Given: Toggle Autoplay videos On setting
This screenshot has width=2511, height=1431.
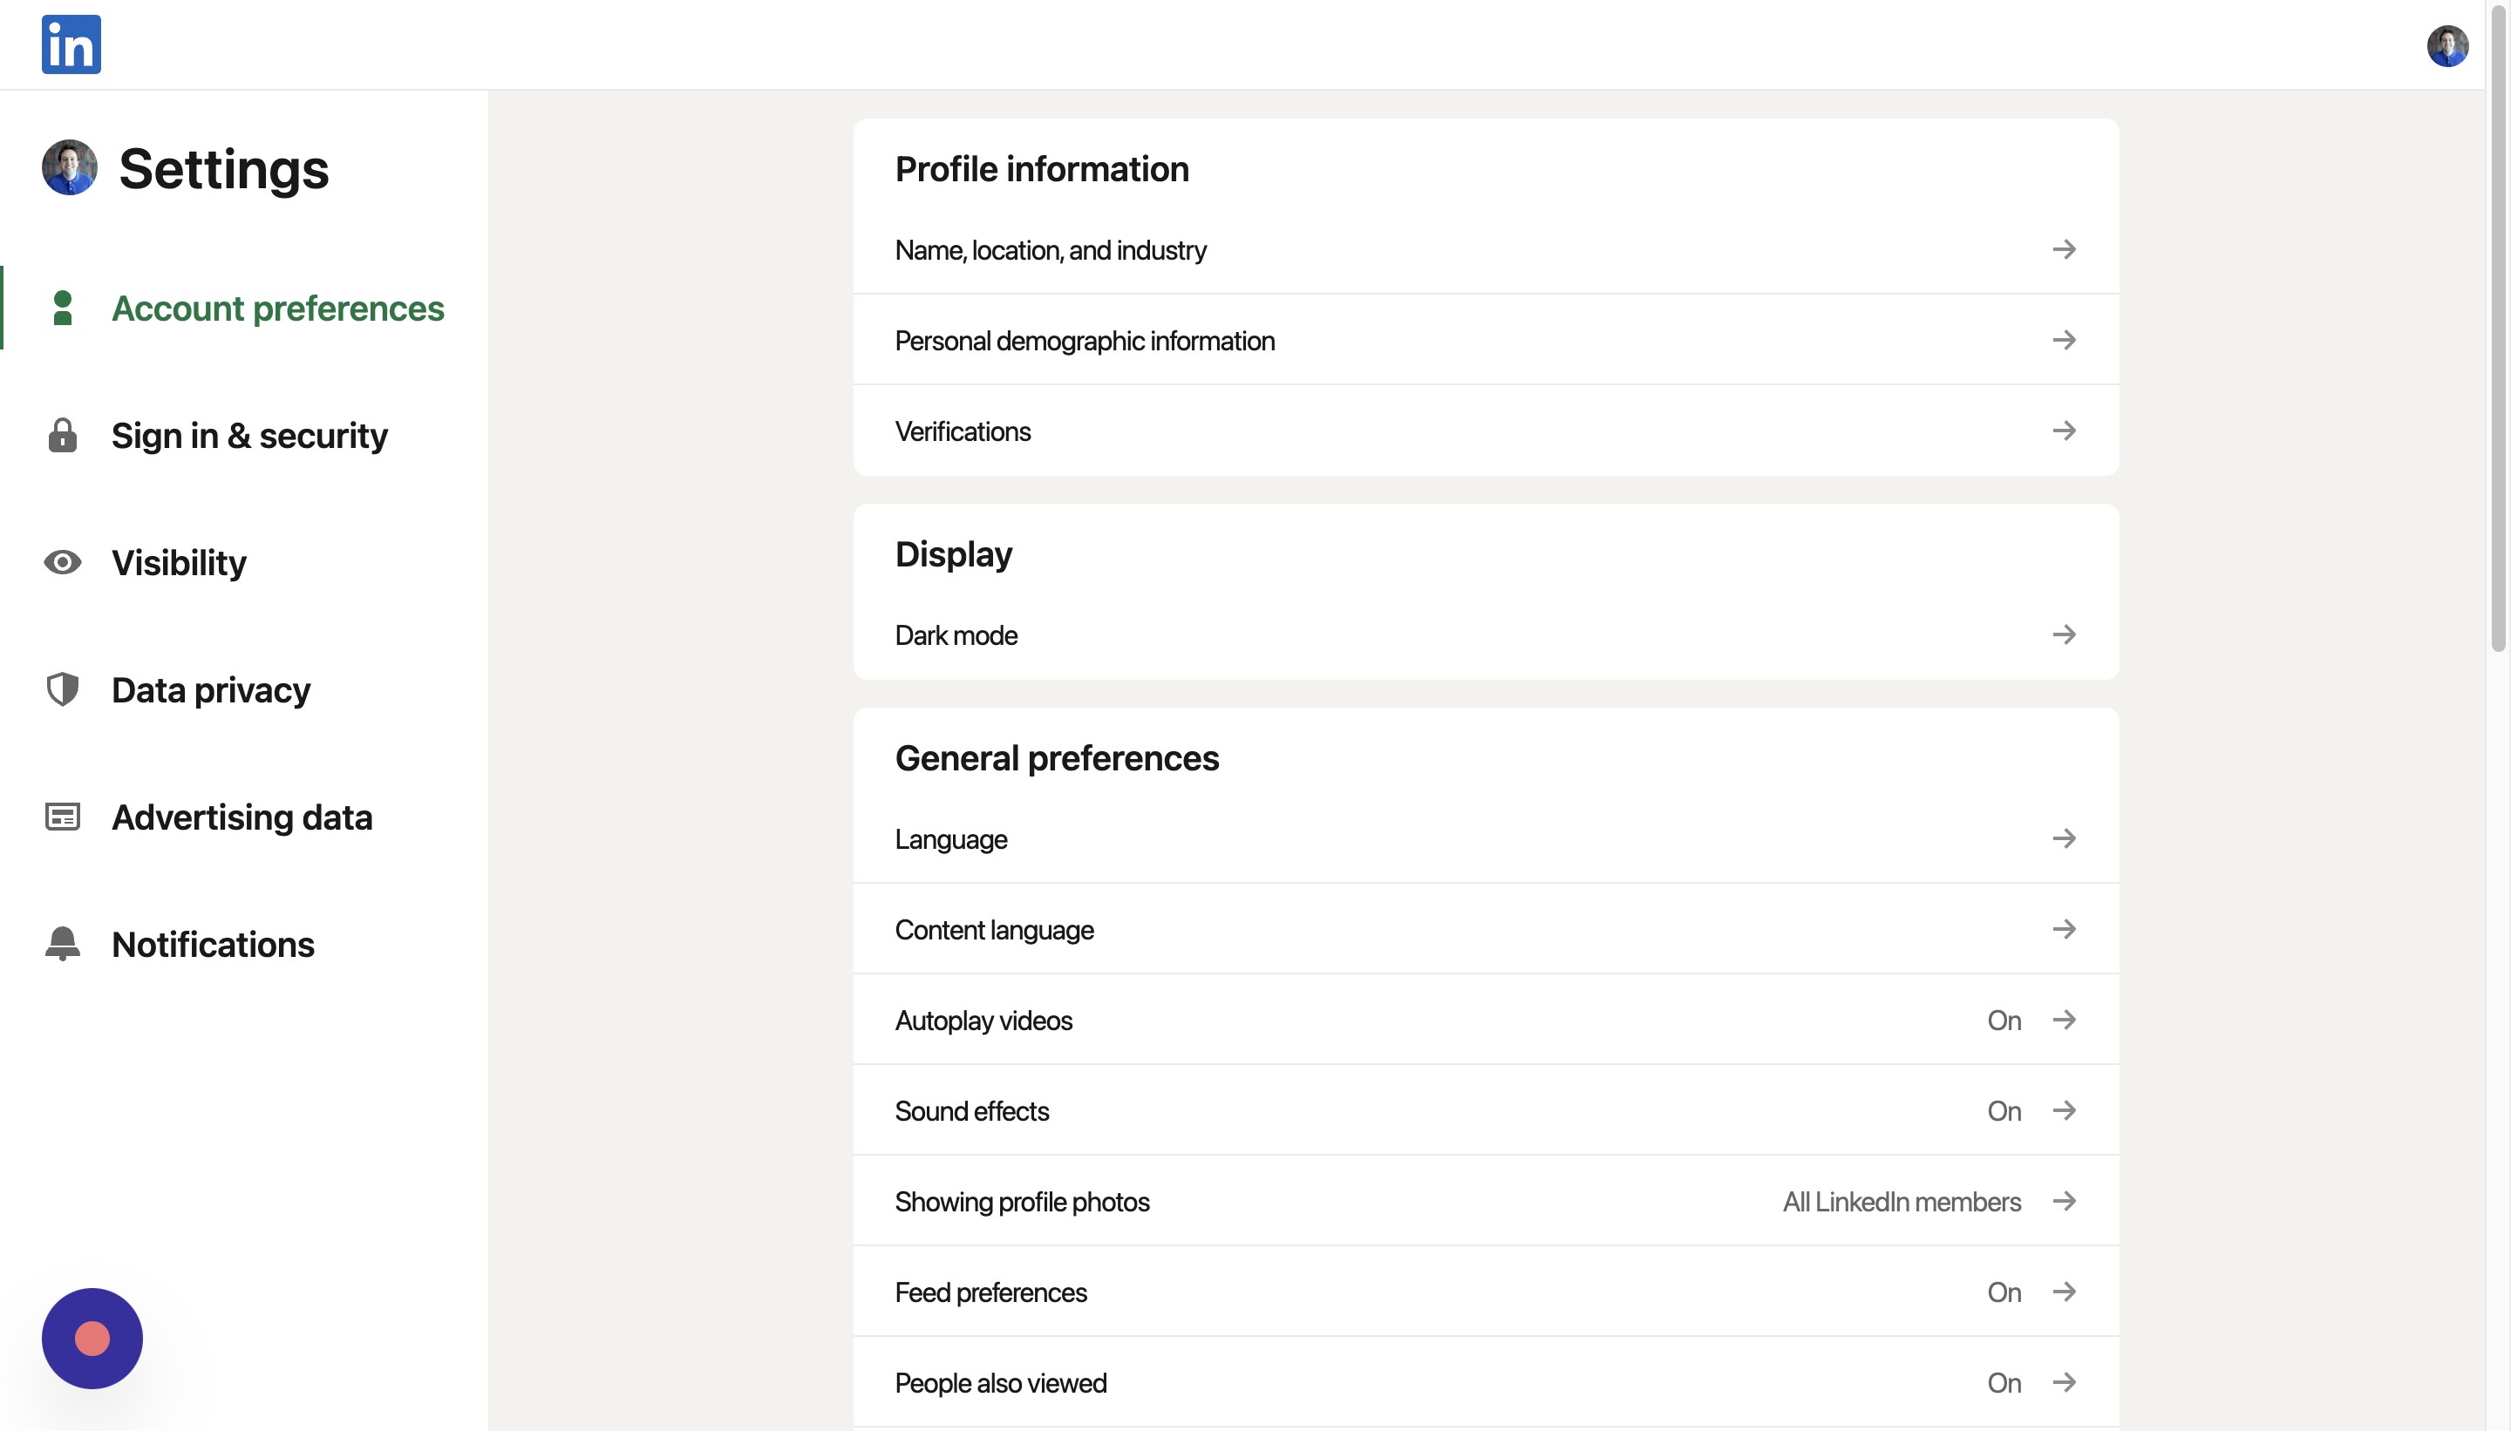Looking at the screenshot, I should [2003, 1021].
